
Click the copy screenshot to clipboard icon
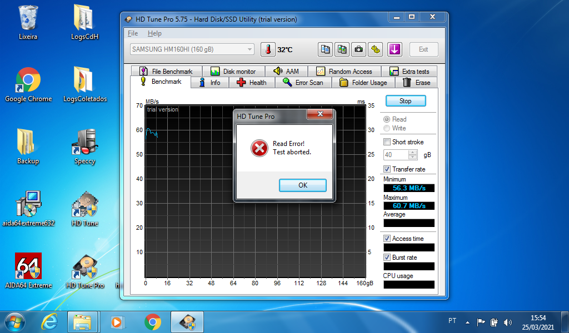[342, 49]
